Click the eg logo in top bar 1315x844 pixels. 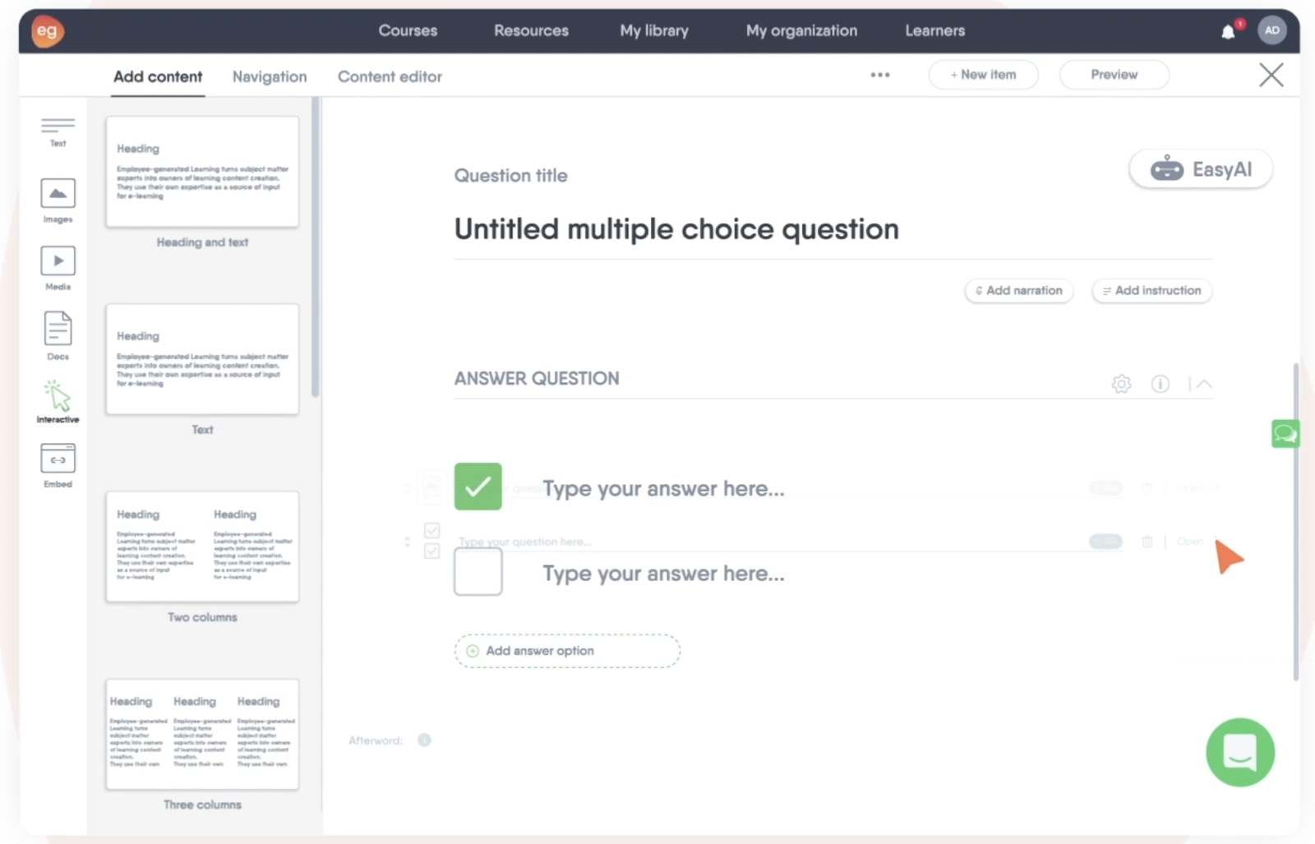[x=48, y=31]
